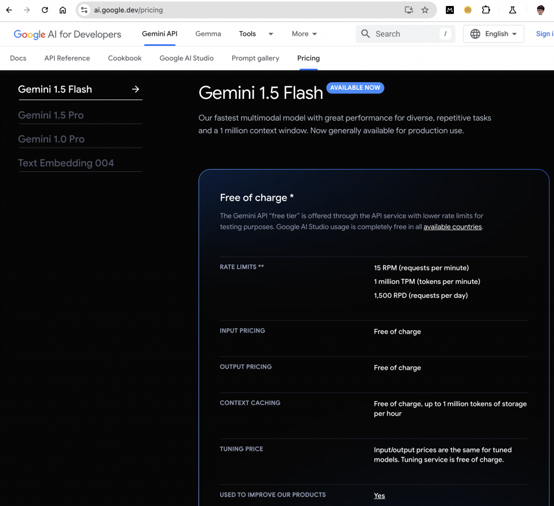Click the Search input field
This screenshot has height=506, width=554.
point(405,34)
